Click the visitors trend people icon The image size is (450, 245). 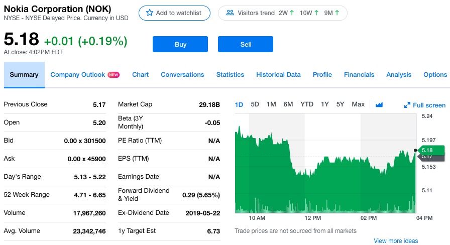click(230, 13)
